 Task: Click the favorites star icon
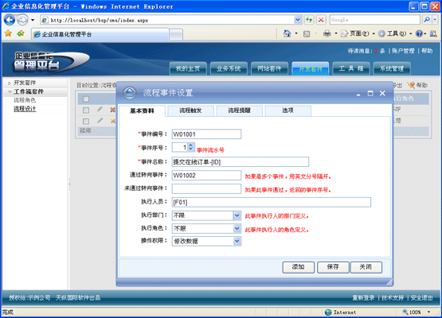pos(8,33)
